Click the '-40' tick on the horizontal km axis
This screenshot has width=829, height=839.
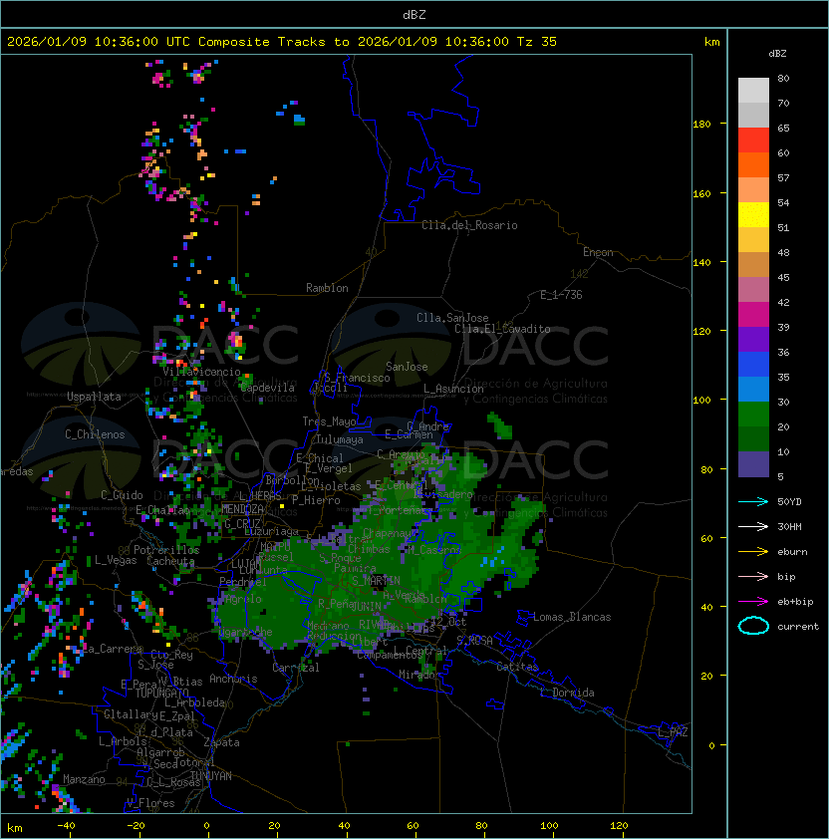tap(66, 826)
